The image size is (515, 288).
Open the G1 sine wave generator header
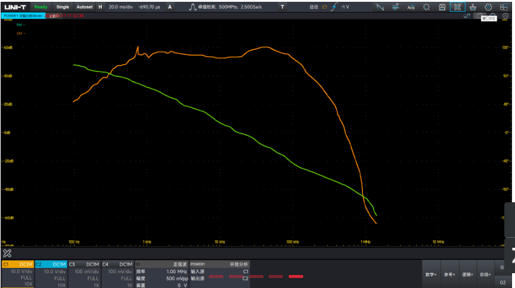pyautogui.click(x=161, y=264)
